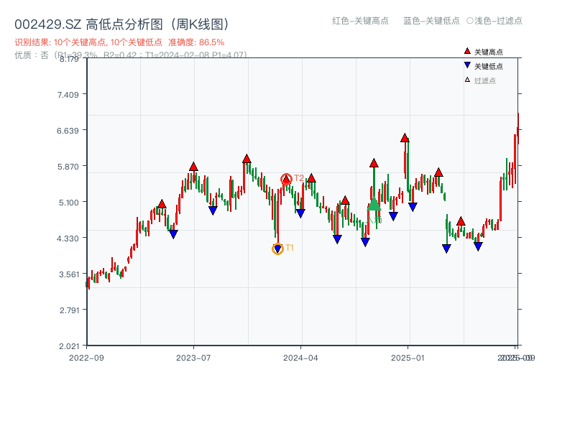Click the highest red key-high triangle above 6.639
This screenshot has width=575, height=431.
coord(405,138)
